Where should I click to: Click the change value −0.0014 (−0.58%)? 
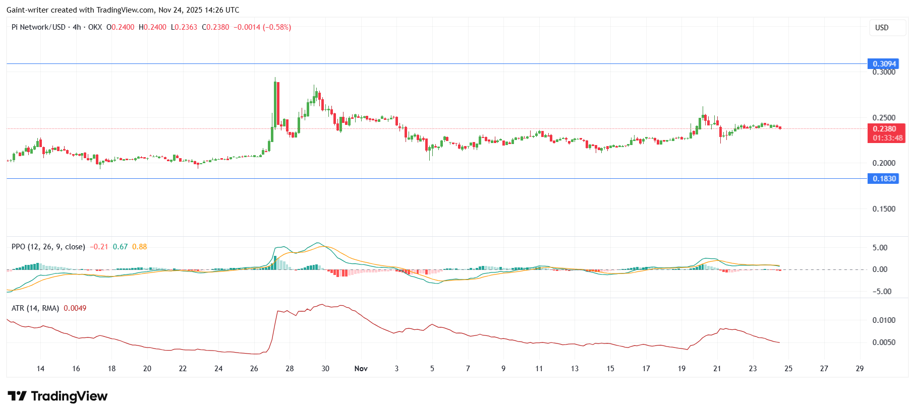point(262,27)
